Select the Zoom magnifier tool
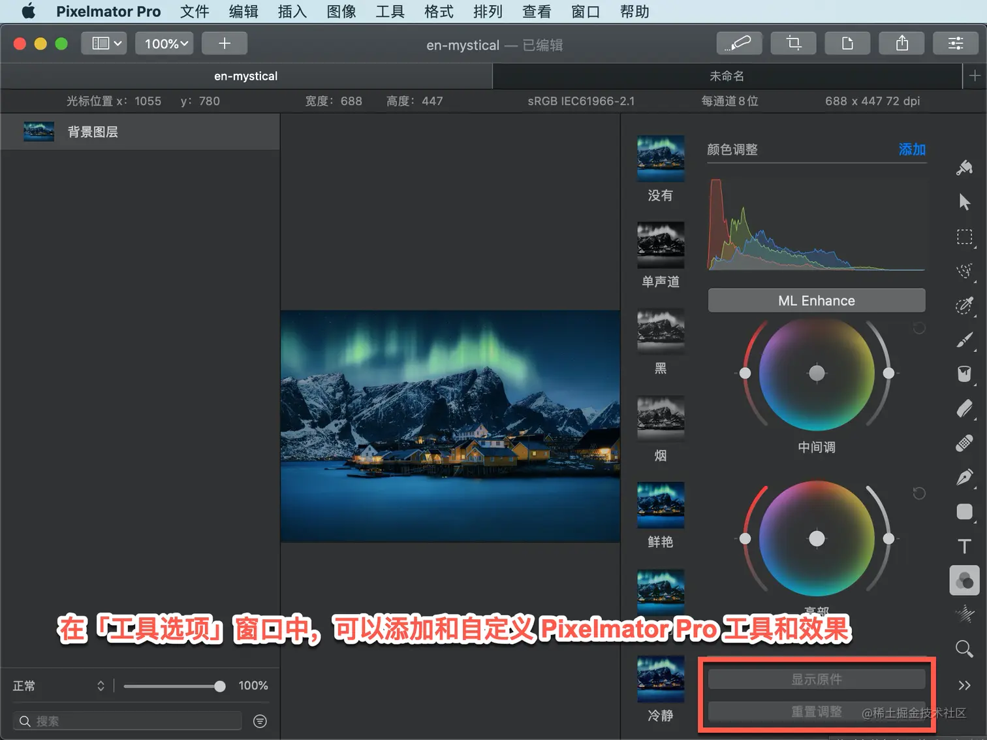The image size is (987, 740). [964, 649]
